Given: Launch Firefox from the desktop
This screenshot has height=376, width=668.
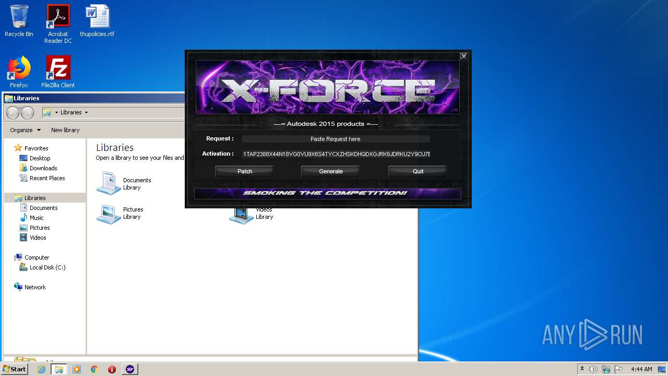Looking at the screenshot, I should click(19, 72).
